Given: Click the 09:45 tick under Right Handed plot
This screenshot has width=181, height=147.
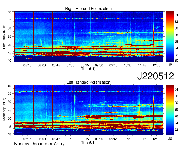Looking at the screenshot, I should pyautogui.click(x=113, y=65).
